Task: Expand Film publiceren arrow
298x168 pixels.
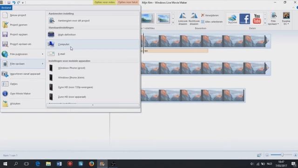Action: [42, 54]
